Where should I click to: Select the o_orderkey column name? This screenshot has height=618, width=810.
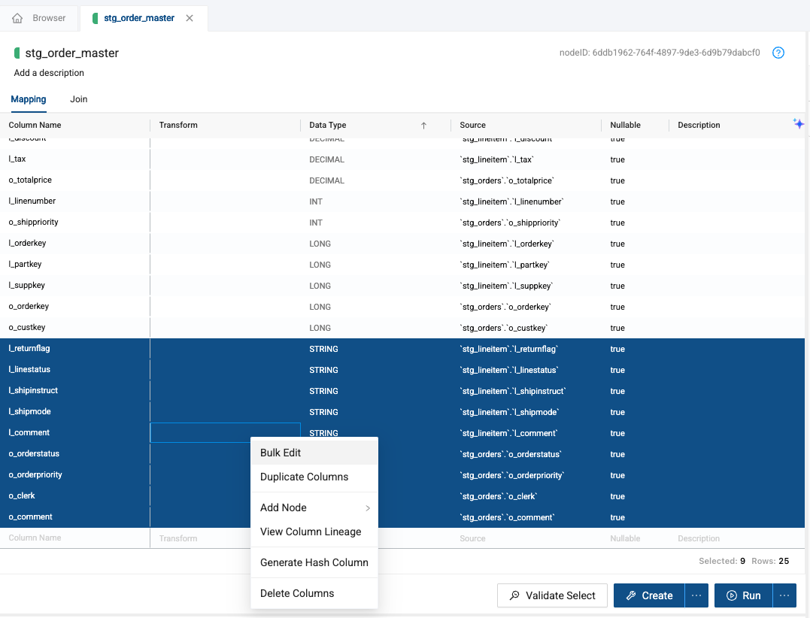coord(29,307)
